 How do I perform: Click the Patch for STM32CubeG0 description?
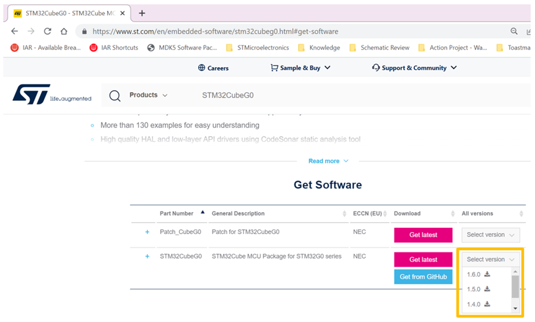pos(246,232)
